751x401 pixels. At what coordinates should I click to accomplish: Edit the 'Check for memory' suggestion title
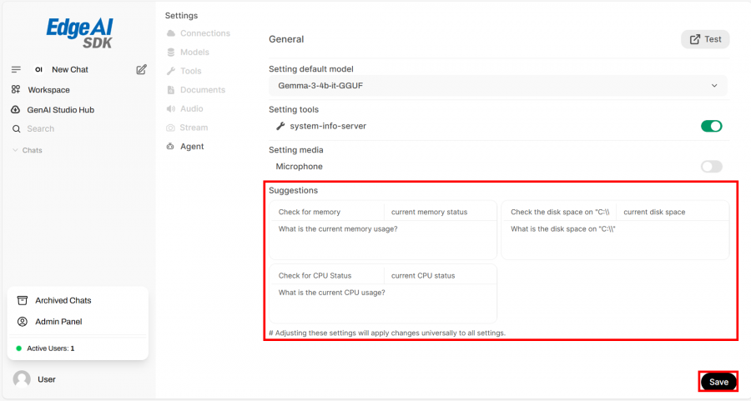pyautogui.click(x=327, y=212)
